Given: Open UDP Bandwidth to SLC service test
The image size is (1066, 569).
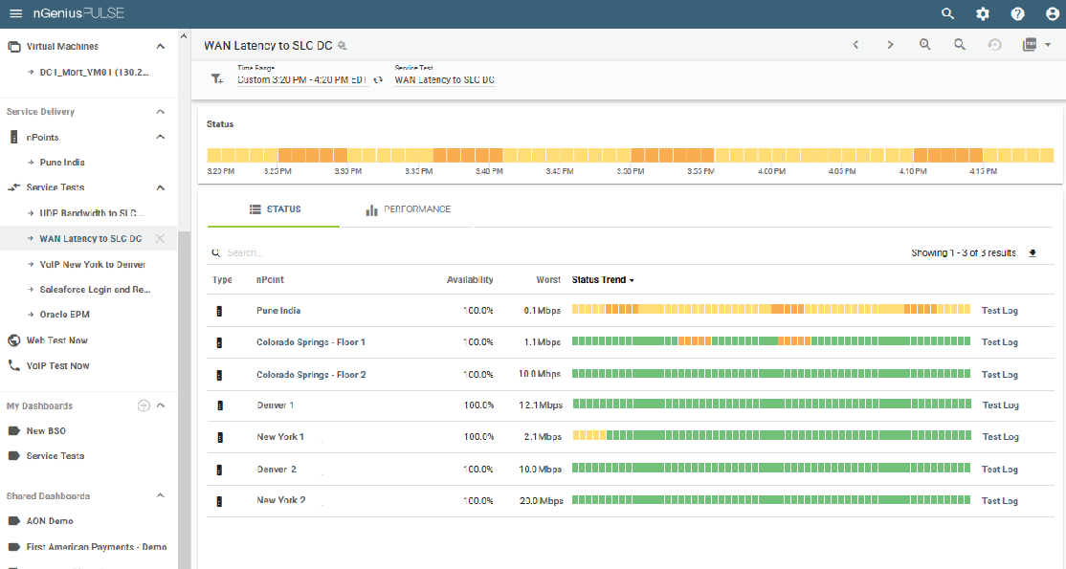Looking at the screenshot, I should pos(92,213).
